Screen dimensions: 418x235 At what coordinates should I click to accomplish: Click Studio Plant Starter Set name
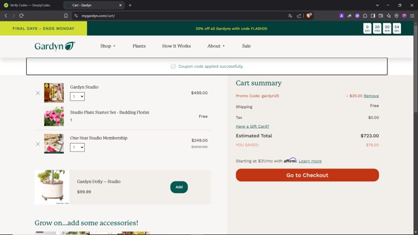(110, 112)
